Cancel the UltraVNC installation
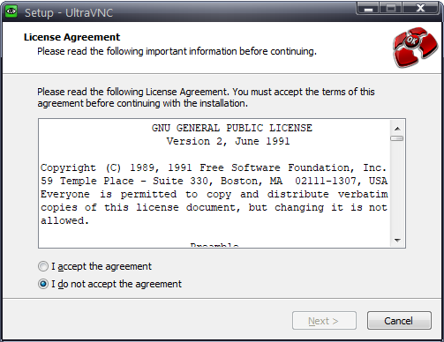 click(x=399, y=321)
